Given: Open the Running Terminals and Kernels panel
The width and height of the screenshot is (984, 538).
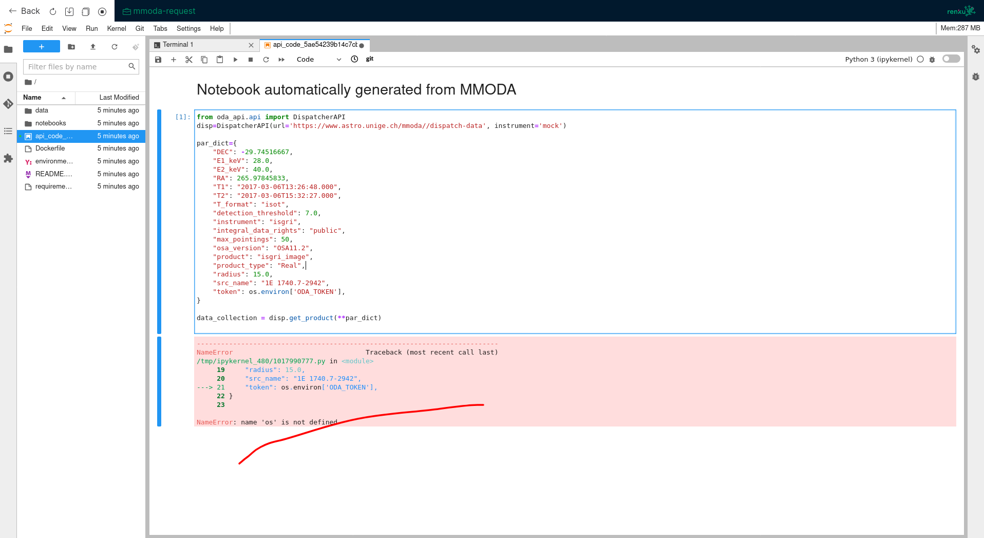Looking at the screenshot, I should click(x=8, y=76).
